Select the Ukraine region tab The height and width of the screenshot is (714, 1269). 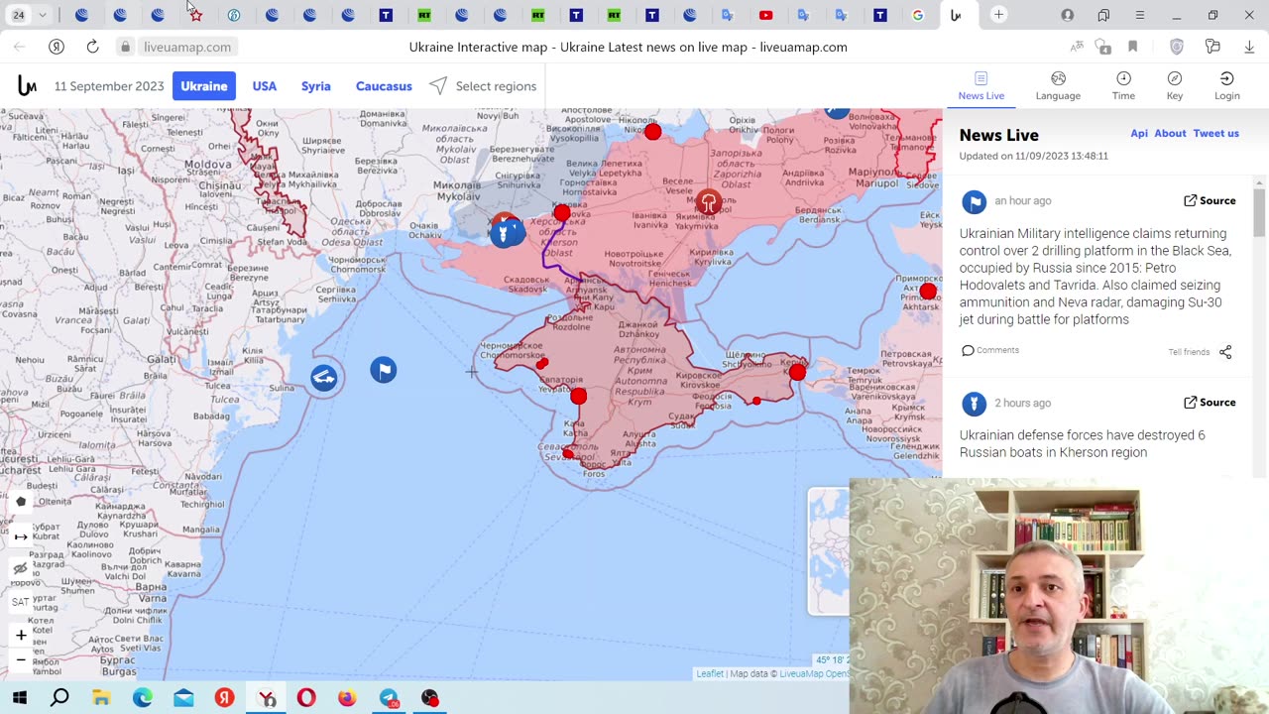click(x=203, y=86)
